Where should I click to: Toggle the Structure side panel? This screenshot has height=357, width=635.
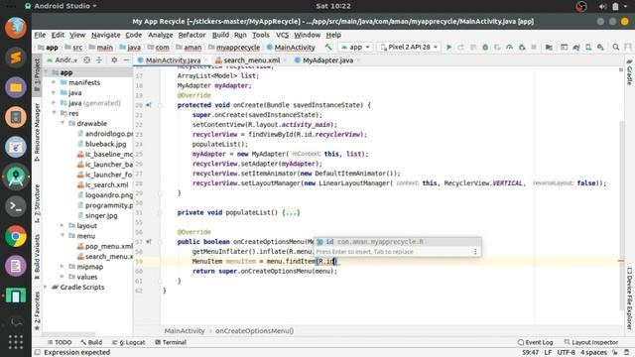pyautogui.click(x=37, y=203)
